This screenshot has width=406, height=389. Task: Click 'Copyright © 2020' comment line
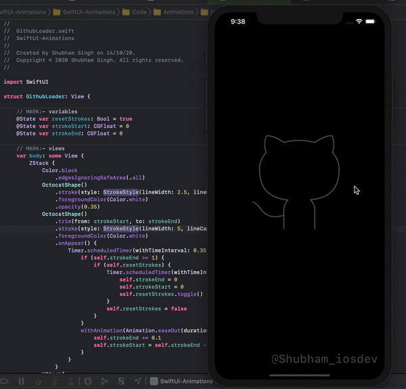point(93,60)
